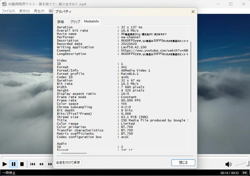This screenshot has height=176, width=250.
Task: Click Recorded date 20220420
Action: click(x=129, y=44)
